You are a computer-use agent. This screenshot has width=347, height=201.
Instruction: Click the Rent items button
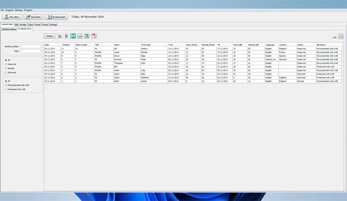pyautogui.click(x=33, y=17)
